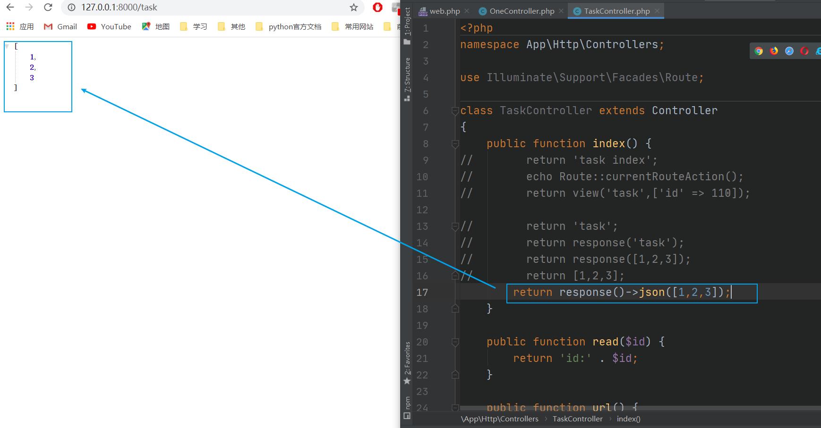This screenshot has width=821, height=428.
Task: Open the Gmail bookmark
Action: [60, 26]
